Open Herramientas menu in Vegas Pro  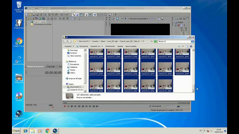click(56, 11)
